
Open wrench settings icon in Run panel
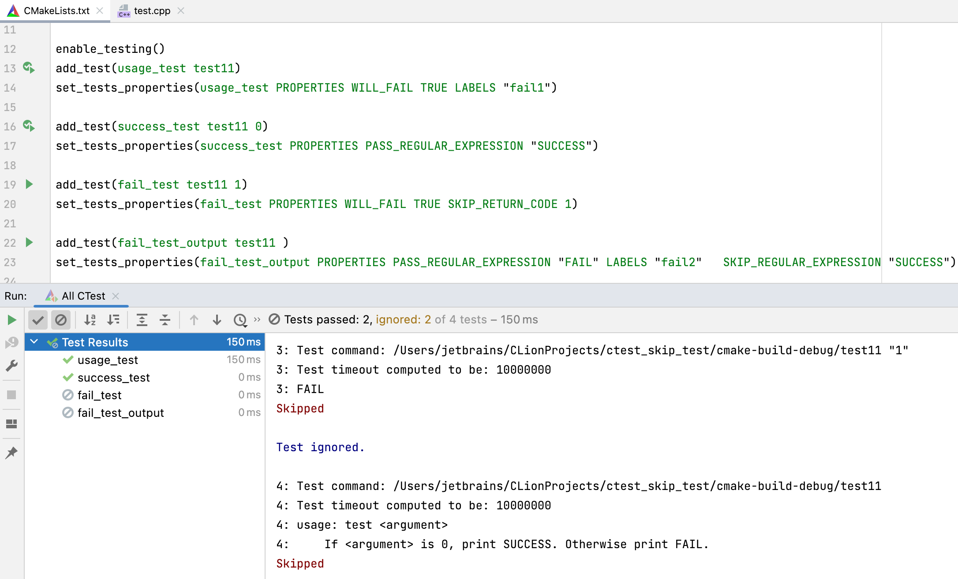pyautogui.click(x=12, y=366)
